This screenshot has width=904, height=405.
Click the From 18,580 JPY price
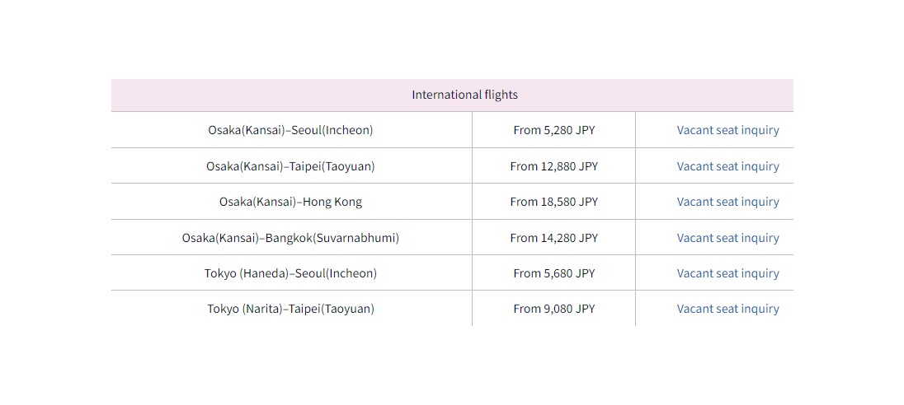(554, 202)
